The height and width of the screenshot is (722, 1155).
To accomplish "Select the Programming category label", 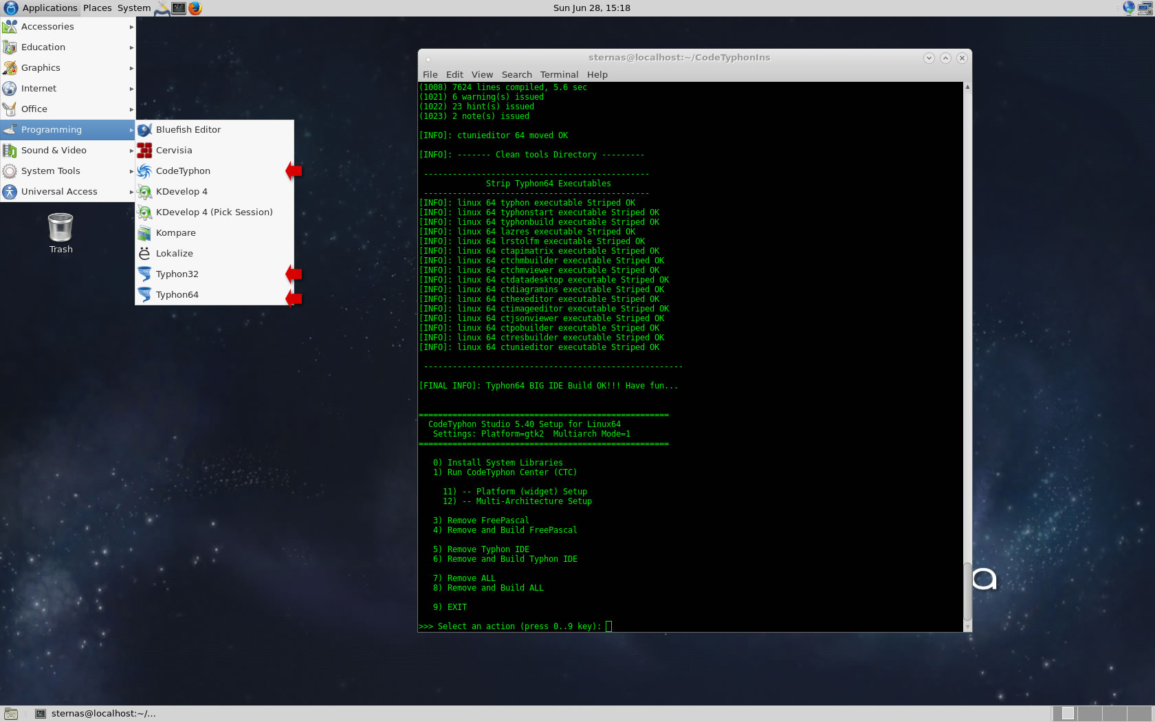I will pos(52,129).
